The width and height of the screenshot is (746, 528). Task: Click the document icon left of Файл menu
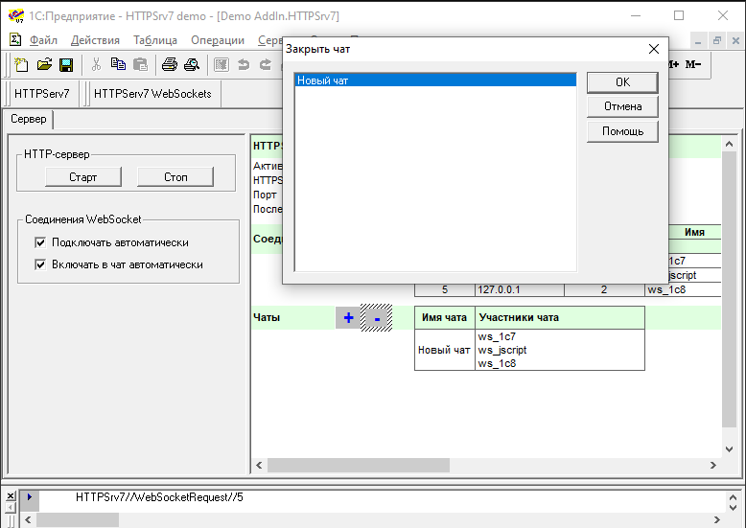pyautogui.click(x=15, y=39)
